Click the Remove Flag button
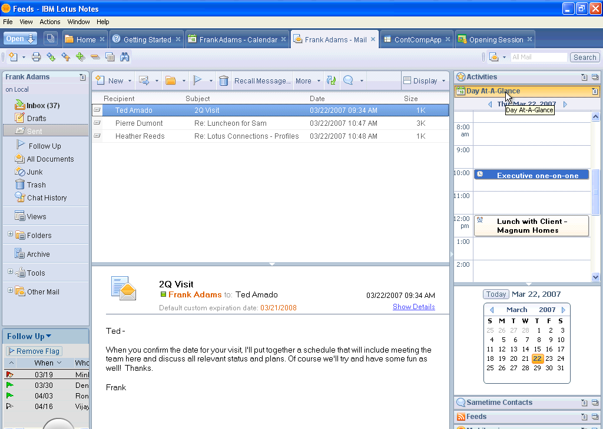 [34, 351]
